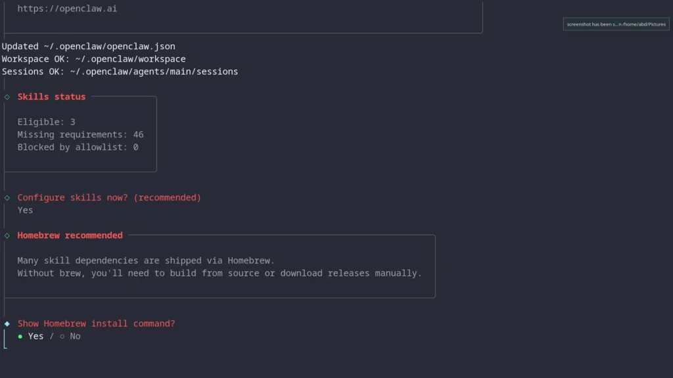Click the openclaw.json updated path
Image resolution: width=673 pixels, height=378 pixels.
coord(87,46)
